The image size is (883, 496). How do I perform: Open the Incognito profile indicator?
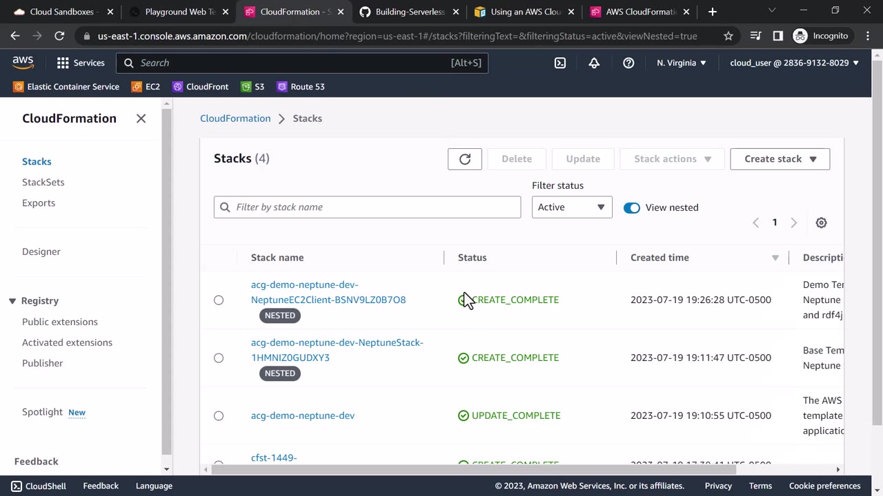pos(821,36)
